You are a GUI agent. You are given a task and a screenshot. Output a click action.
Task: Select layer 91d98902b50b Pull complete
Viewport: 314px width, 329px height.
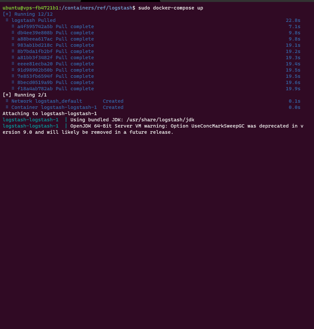(55, 70)
